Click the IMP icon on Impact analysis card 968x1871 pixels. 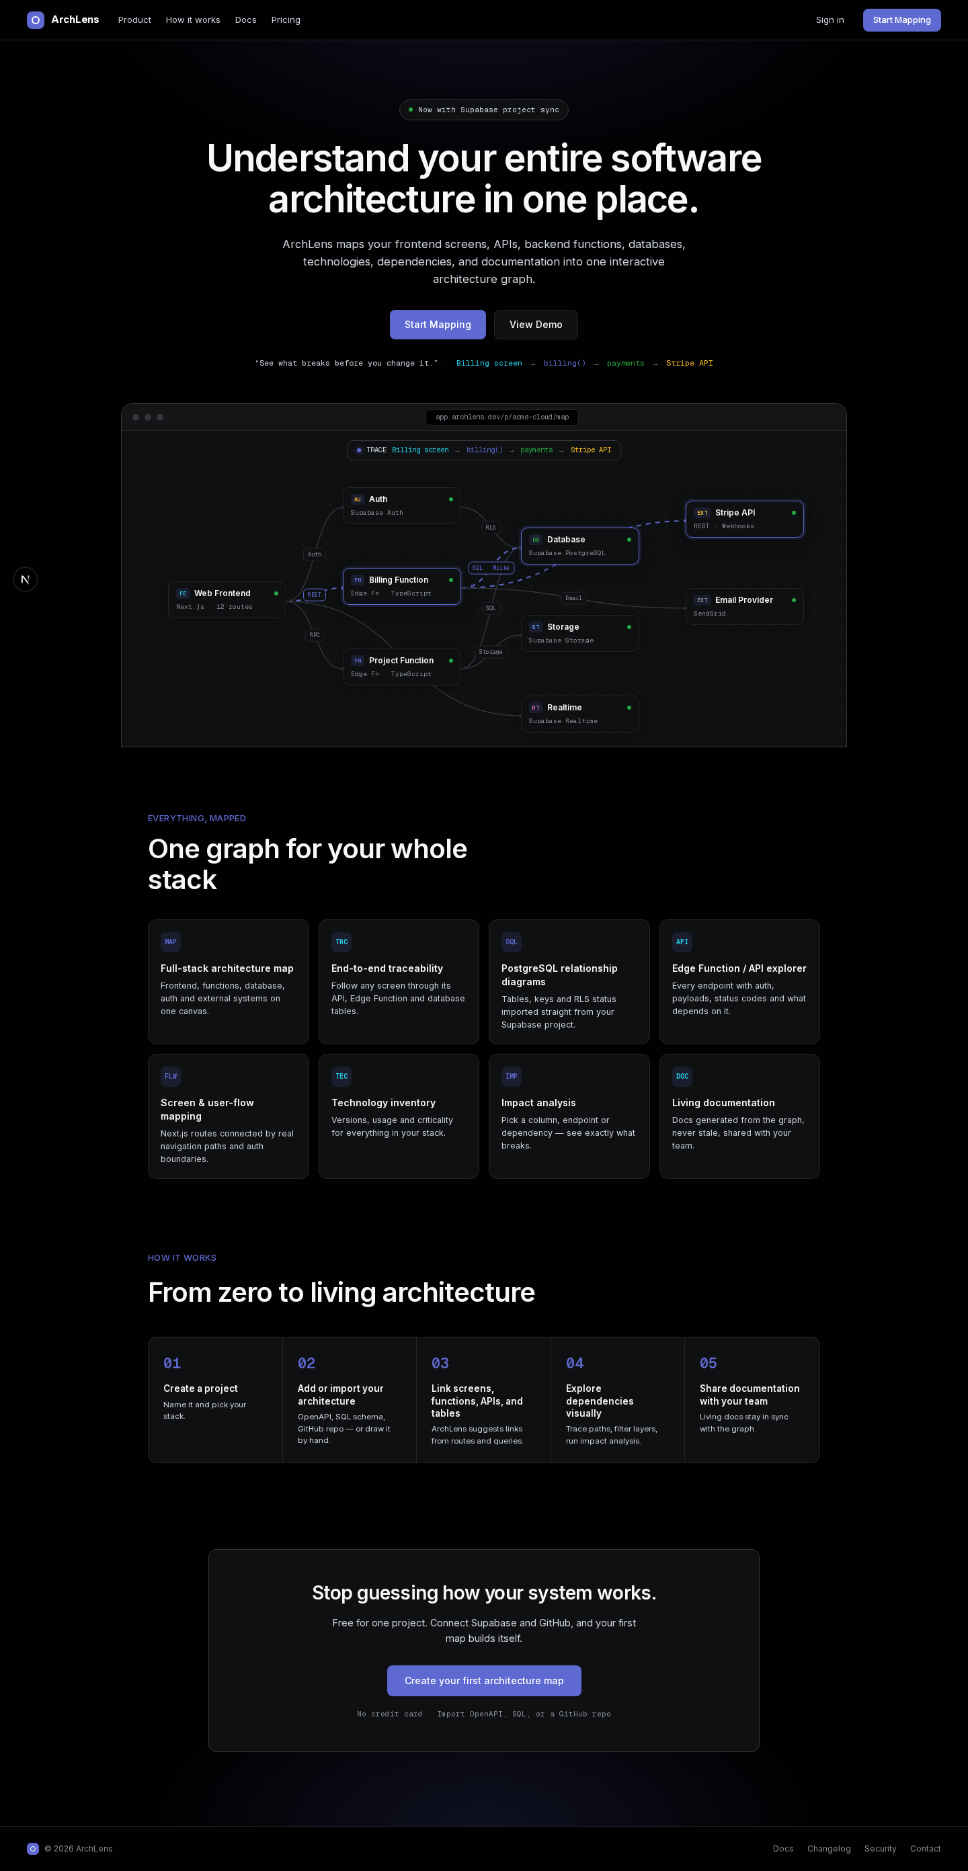pos(512,1077)
